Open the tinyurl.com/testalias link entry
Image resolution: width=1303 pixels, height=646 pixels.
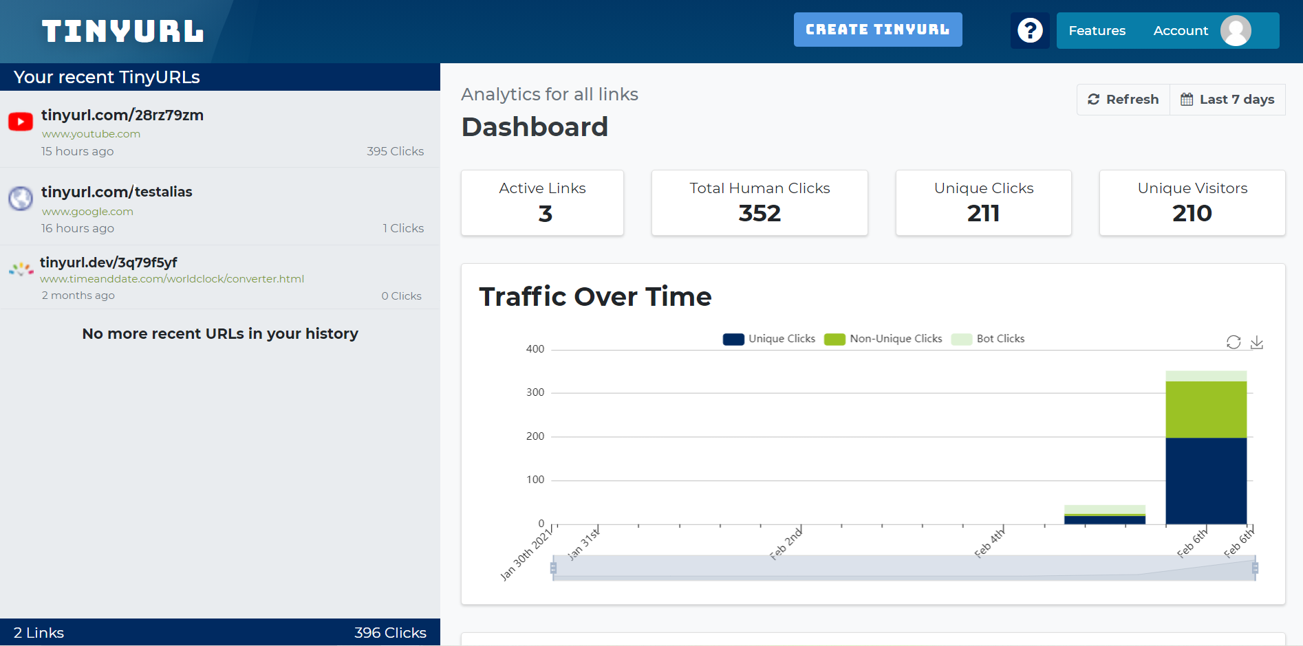[x=117, y=192]
